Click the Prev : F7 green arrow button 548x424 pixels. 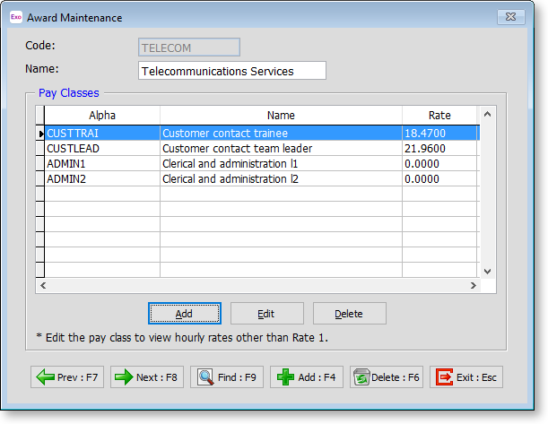click(67, 377)
